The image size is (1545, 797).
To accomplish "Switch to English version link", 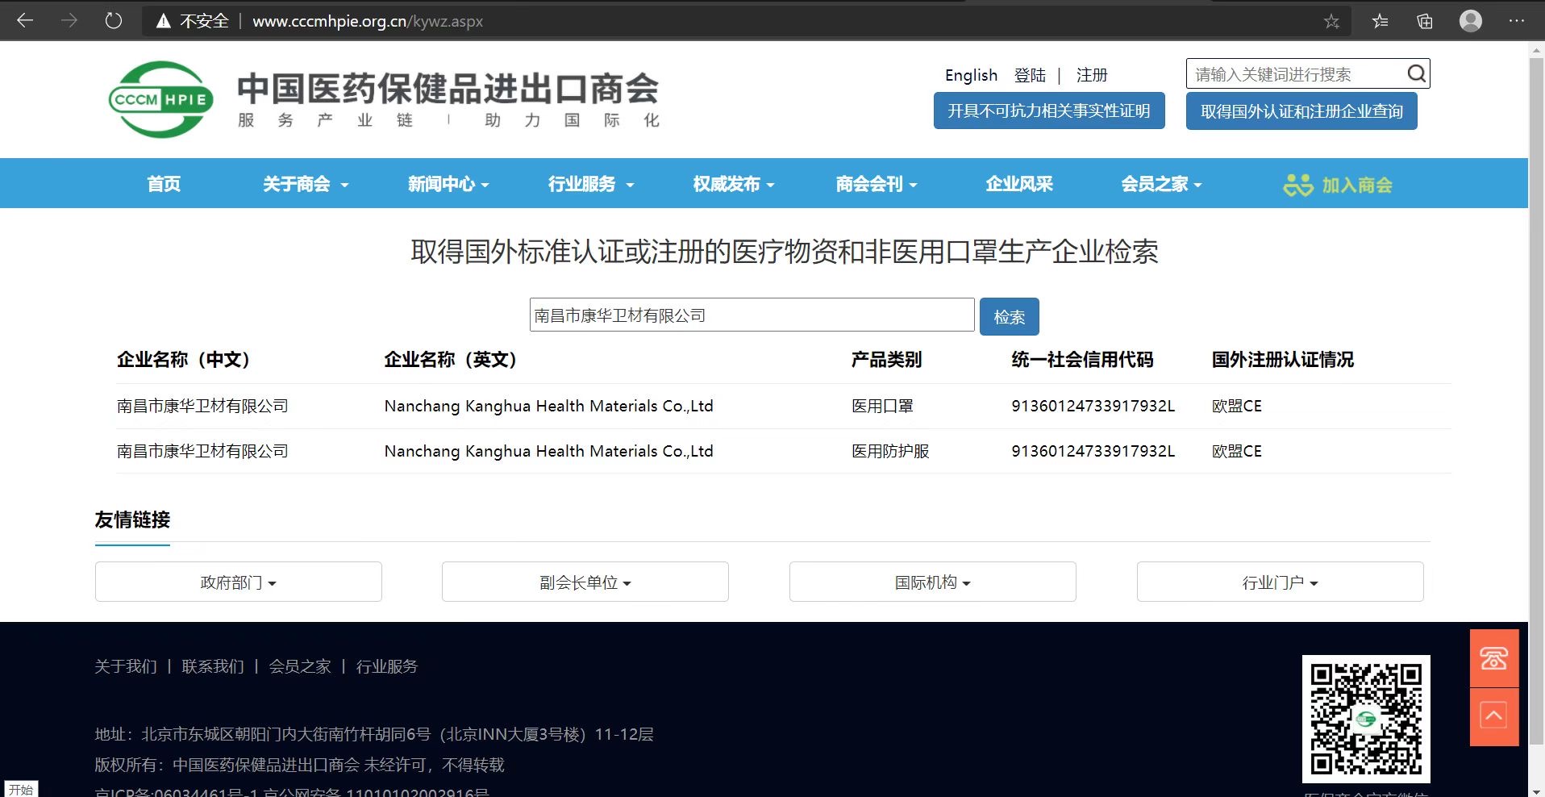I will pyautogui.click(x=971, y=75).
